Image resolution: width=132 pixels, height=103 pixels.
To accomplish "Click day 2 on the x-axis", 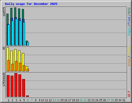I will point(12,100).
